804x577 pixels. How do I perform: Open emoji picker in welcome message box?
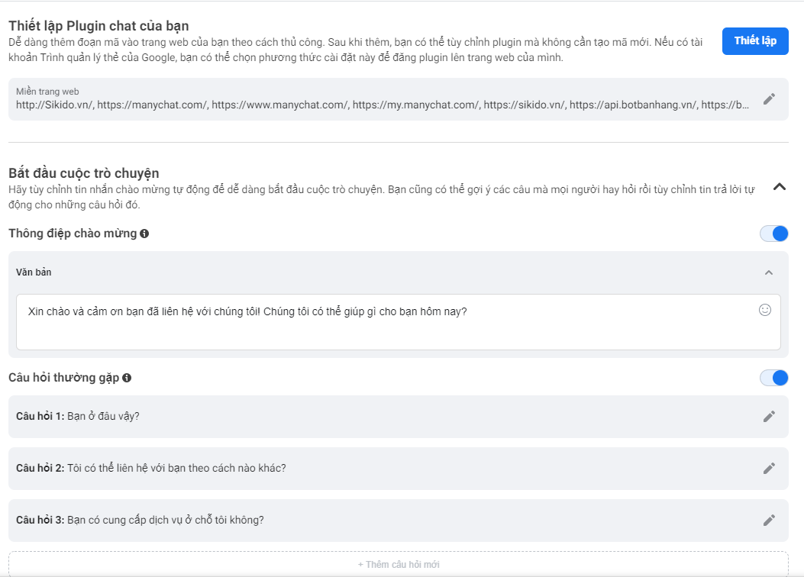coord(764,310)
